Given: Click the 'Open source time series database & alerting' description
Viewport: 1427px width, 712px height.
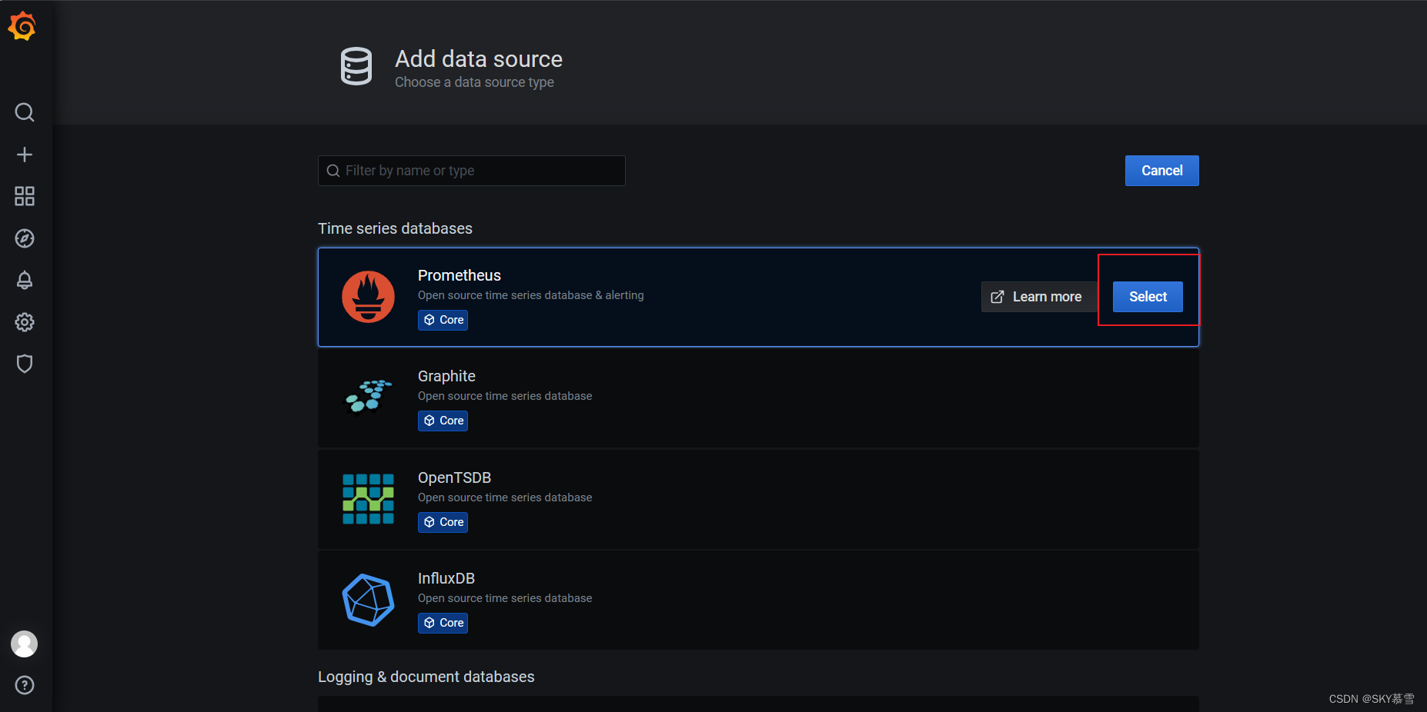Looking at the screenshot, I should pos(531,295).
